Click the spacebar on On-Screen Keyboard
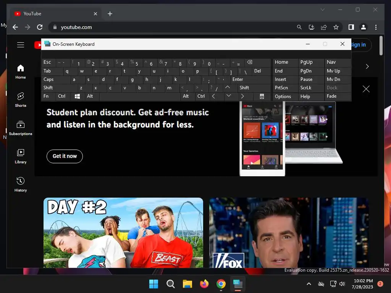 click(x=140, y=96)
